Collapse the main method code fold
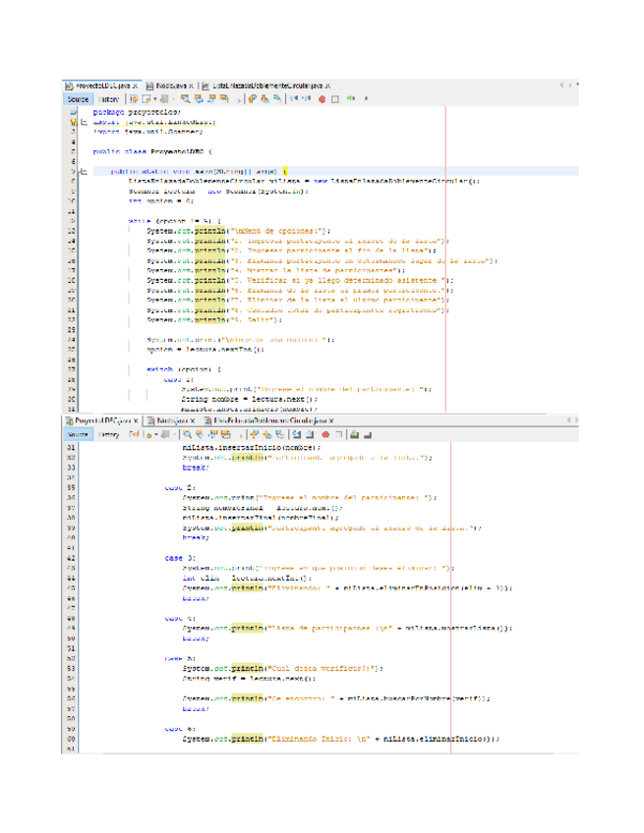Image resolution: width=644 pixels, height=833 pixels. click(x=83, y=170)
